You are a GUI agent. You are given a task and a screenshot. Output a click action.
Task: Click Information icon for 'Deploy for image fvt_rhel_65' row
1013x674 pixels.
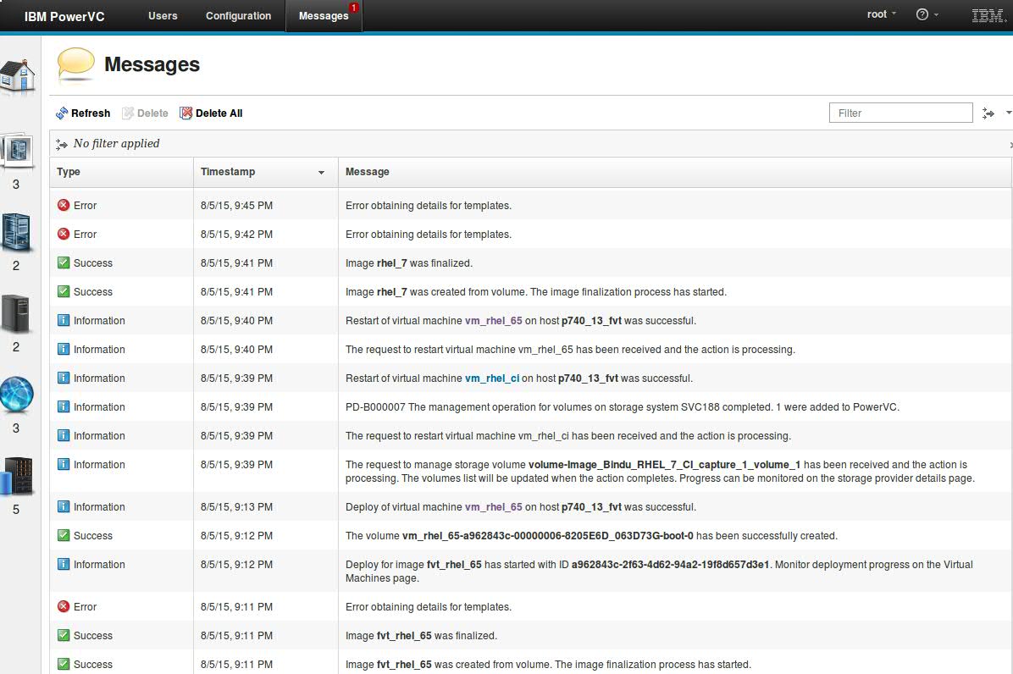coord(64,564)
